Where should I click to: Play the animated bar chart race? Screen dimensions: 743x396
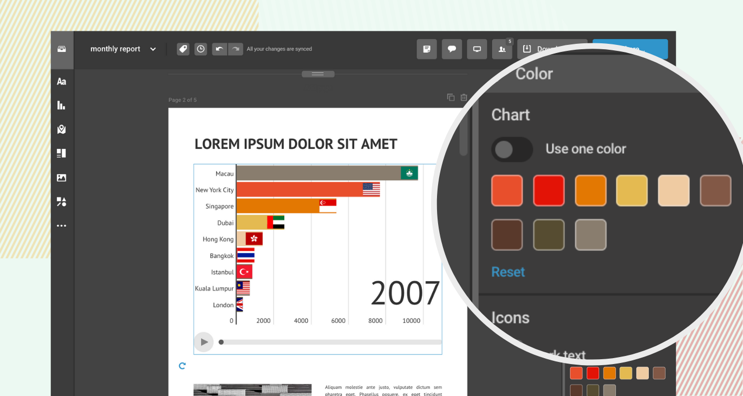204,342
